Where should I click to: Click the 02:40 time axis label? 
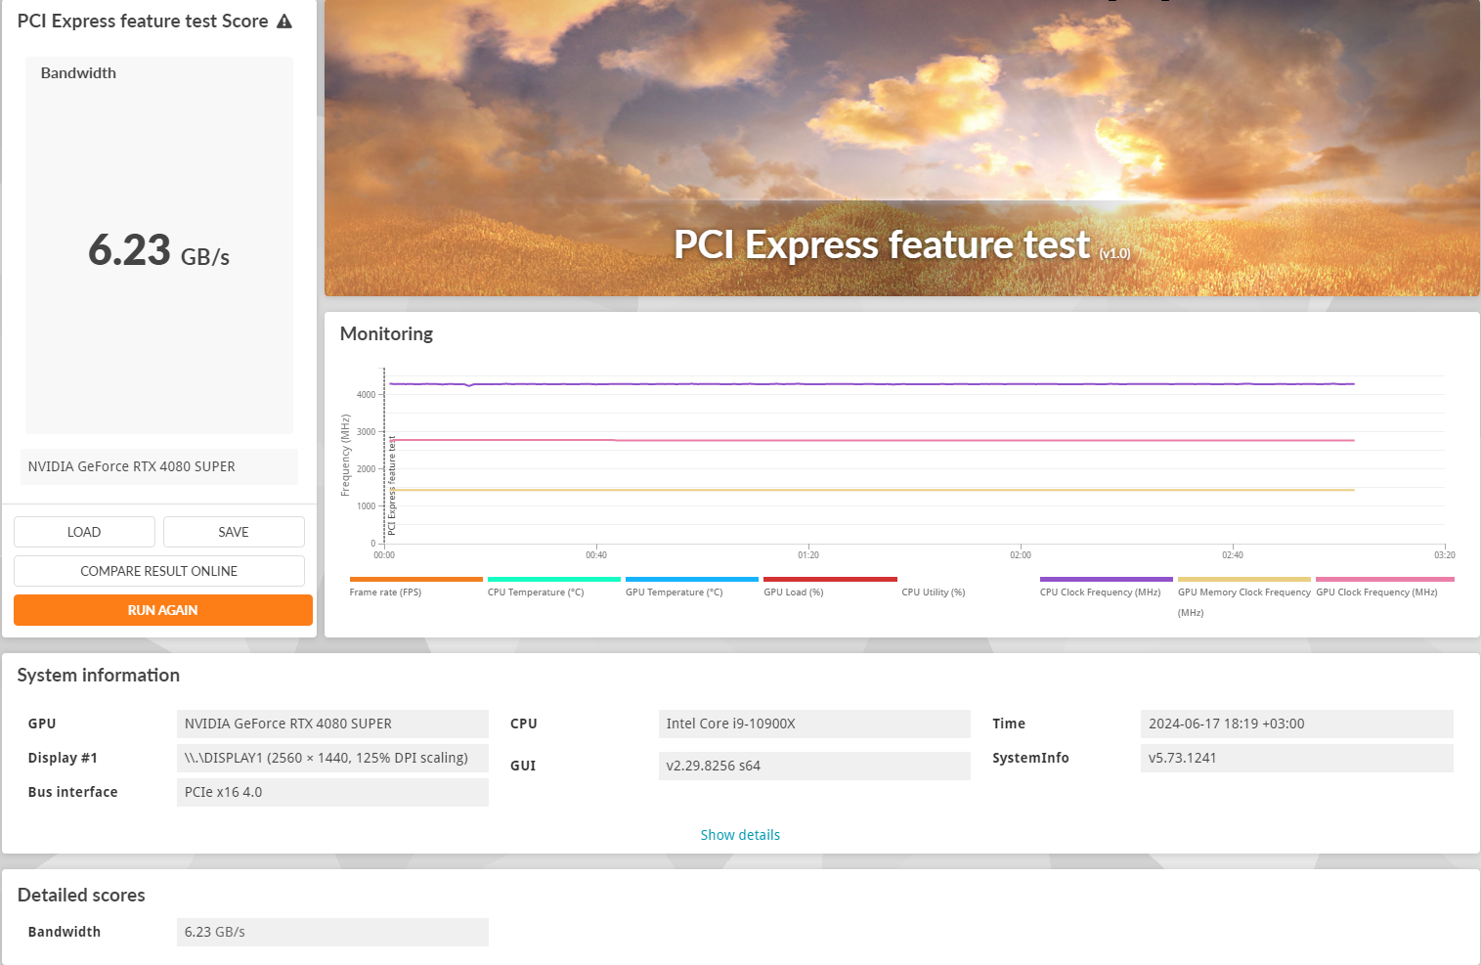click(x=1233, y=555)
